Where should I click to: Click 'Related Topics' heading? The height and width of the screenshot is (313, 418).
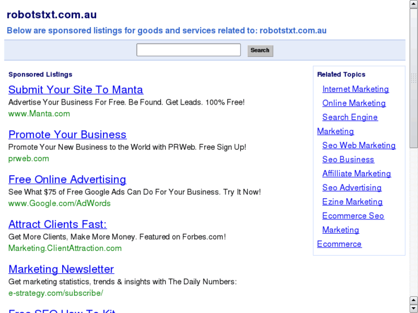[x=341, y=75]
